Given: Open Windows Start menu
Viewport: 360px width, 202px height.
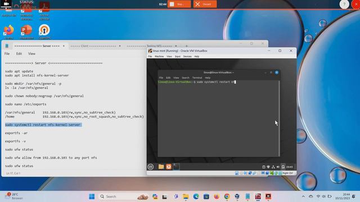Looking at the screenshot, I should point(92,196).
